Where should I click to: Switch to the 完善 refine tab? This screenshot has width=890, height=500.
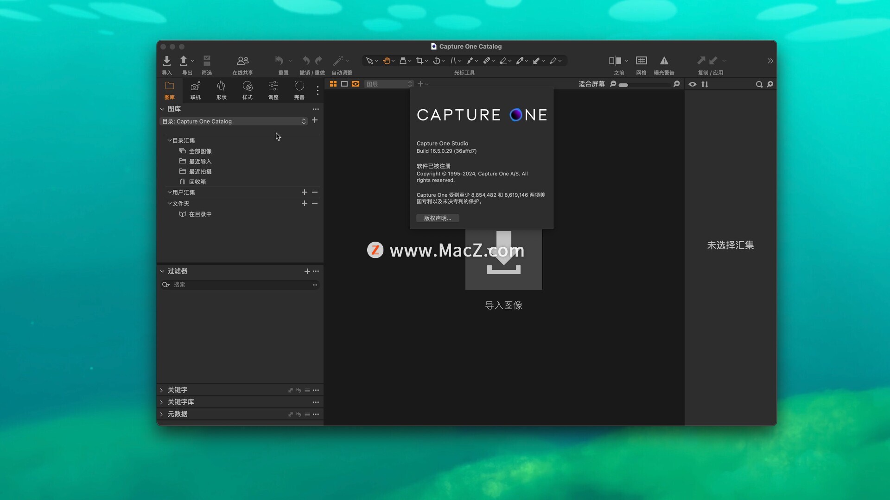[x=299, y=90]
